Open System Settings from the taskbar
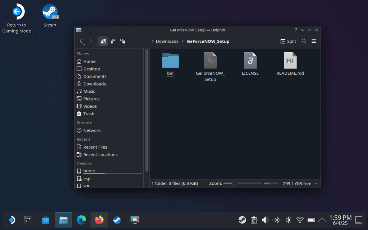 click(x=28, y=220)
